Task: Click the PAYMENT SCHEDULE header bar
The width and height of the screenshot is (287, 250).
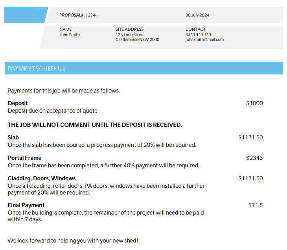Action: (x=143, y=69)
